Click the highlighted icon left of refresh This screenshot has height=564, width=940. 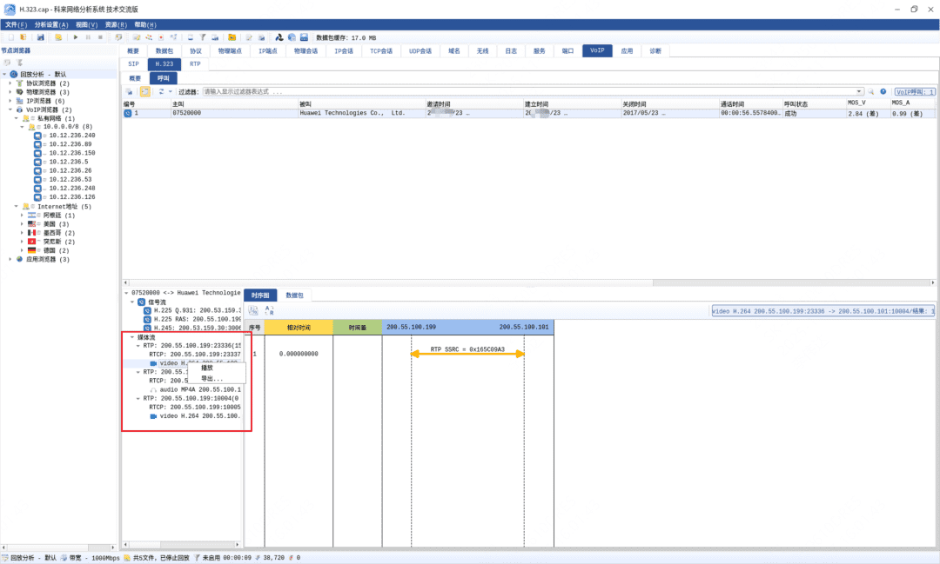(144, 91)
